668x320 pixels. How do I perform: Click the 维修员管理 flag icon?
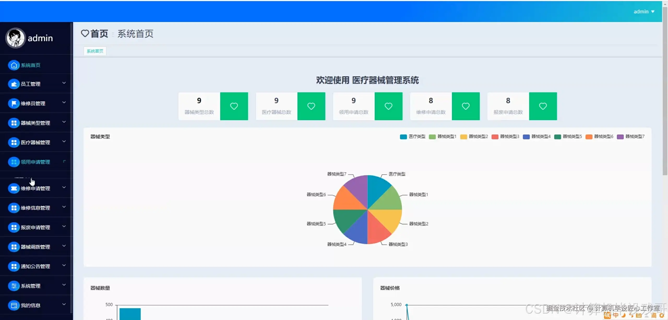click(14, 103)
